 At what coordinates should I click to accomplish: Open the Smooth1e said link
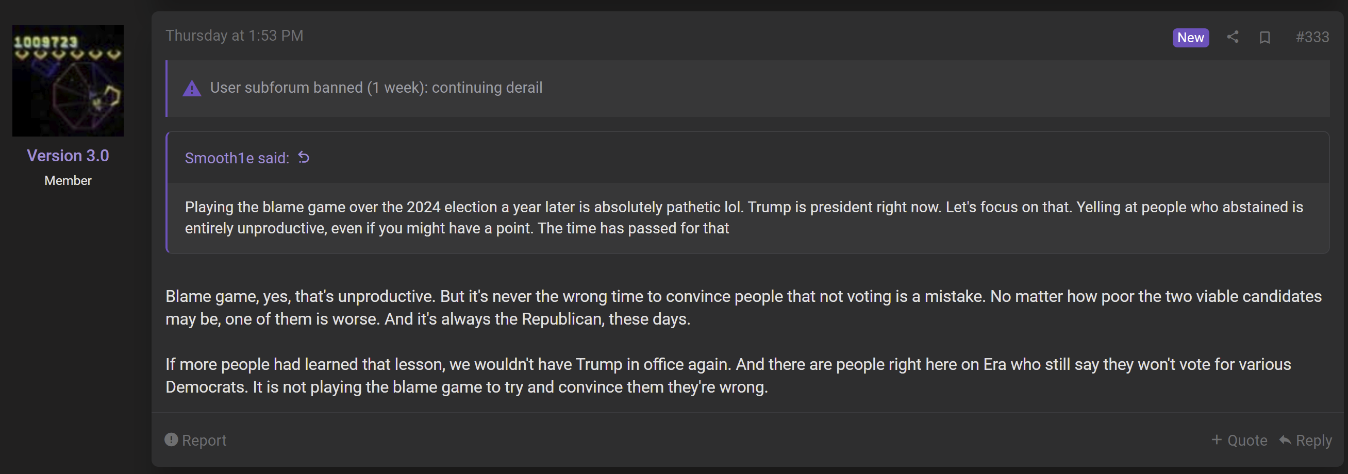237,158
